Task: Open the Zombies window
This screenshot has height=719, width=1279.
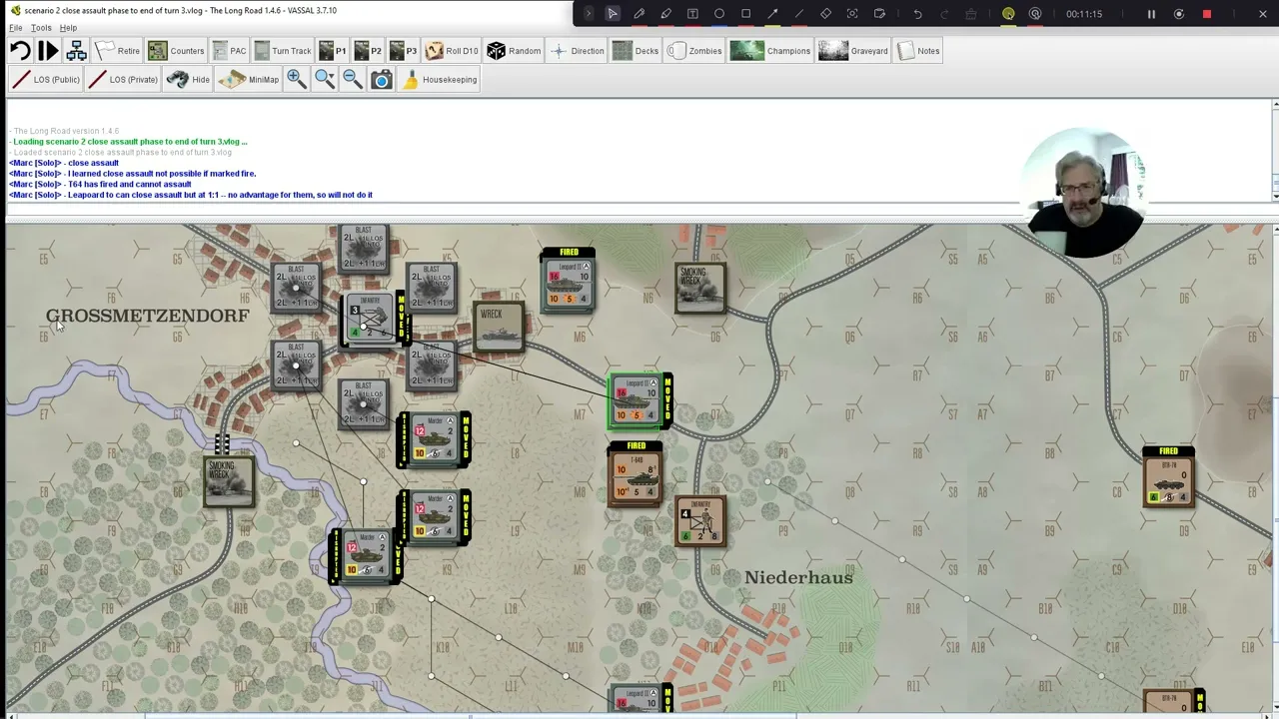Action: coord(694,51)
